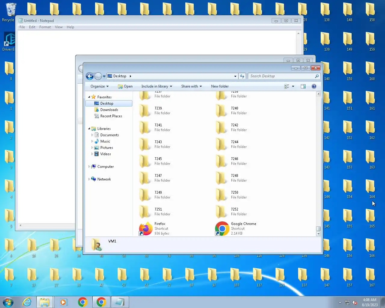The width and height of the screenshot is (385, 308).
Task: Expand the address bar history dropdown
Action: point(235,76)
